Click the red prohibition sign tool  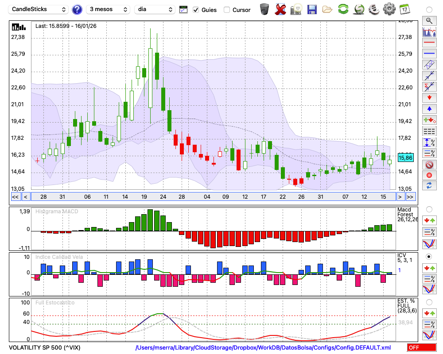[429, 165]
